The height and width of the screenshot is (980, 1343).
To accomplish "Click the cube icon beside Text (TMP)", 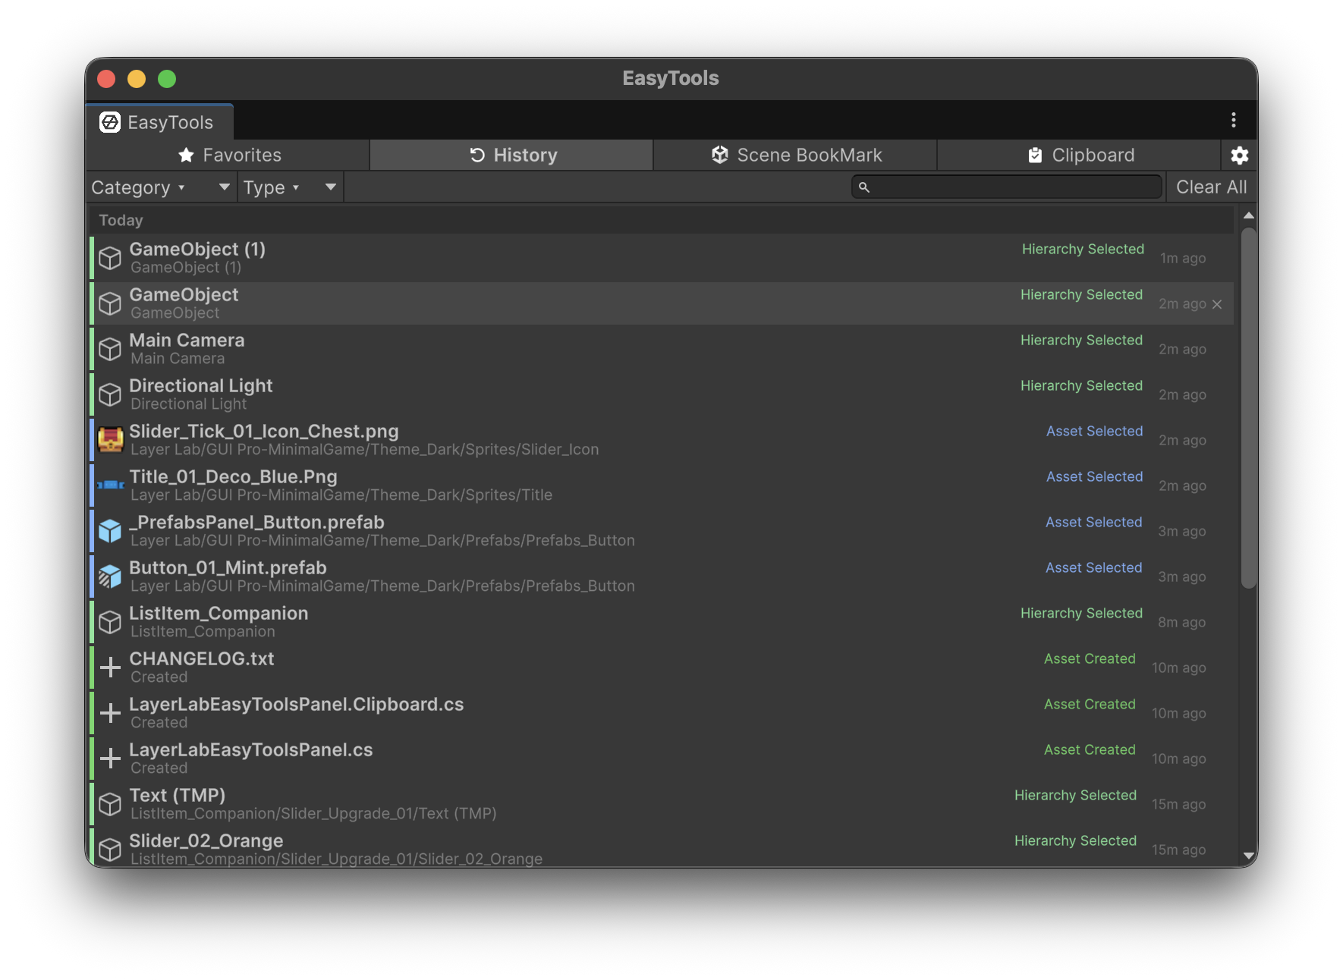I will coord(110,804).
